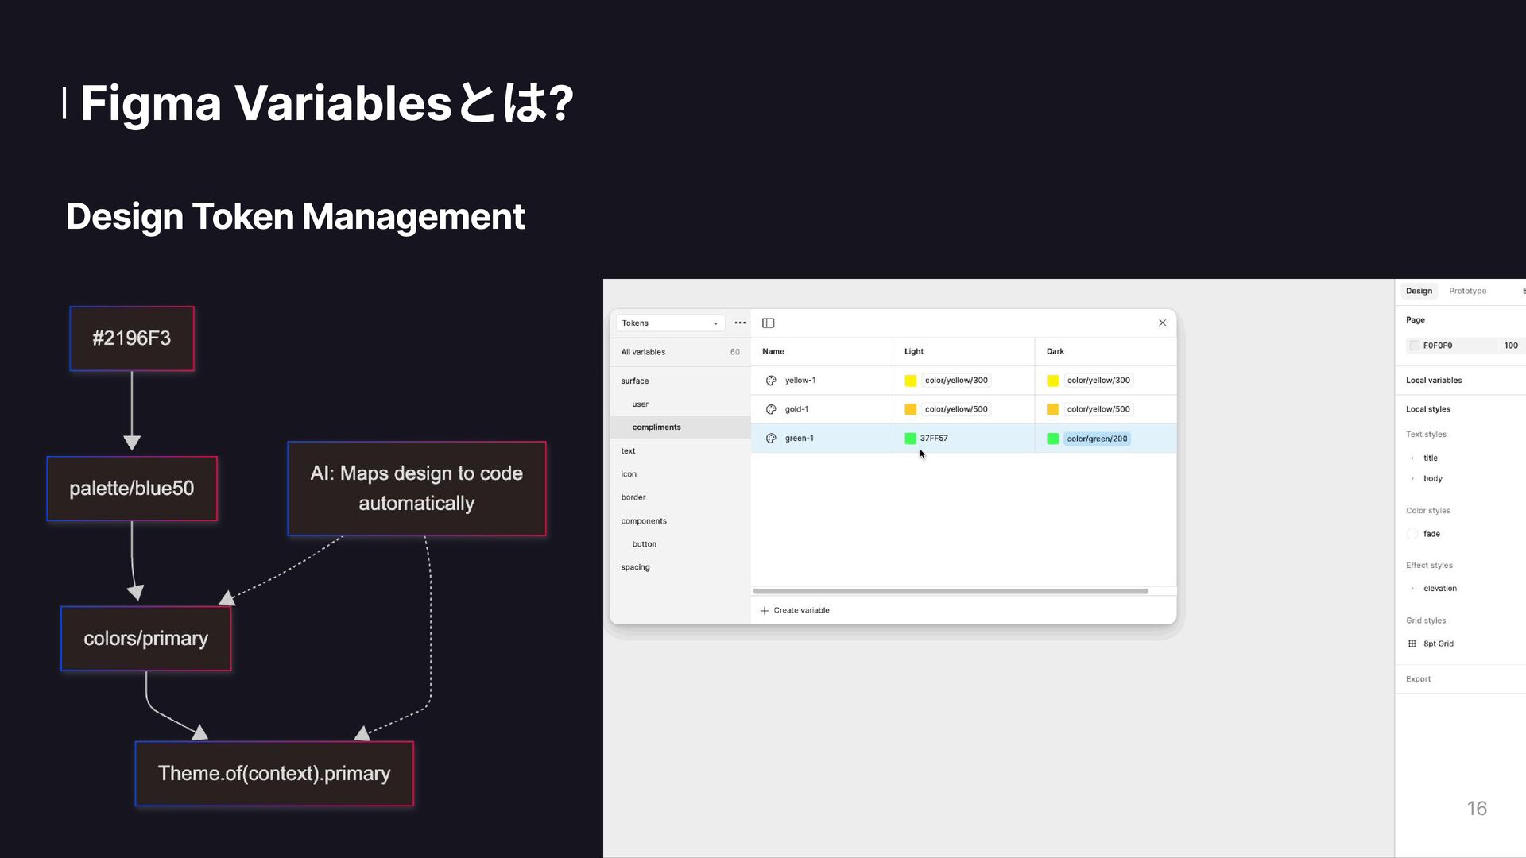Expand the body text style group
The width and height of the screenshot is (1526, 858).
click(1412, 479)
